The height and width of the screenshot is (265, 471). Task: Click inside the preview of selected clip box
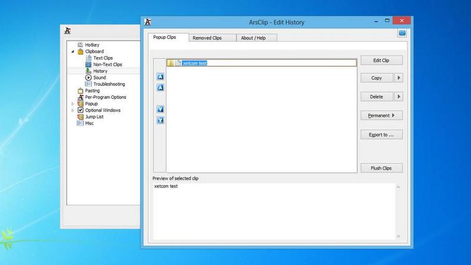(274, 211)
